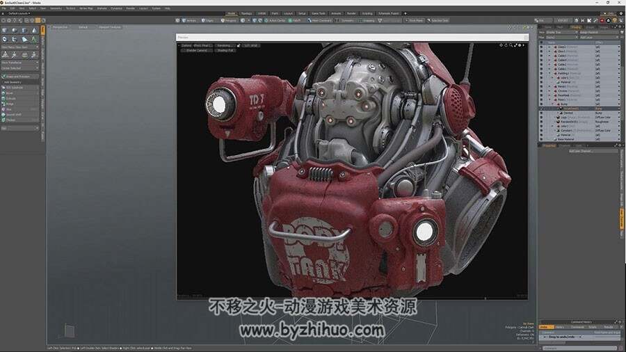Select the Headtask layer row in Shader Tree

click(579, 95)
